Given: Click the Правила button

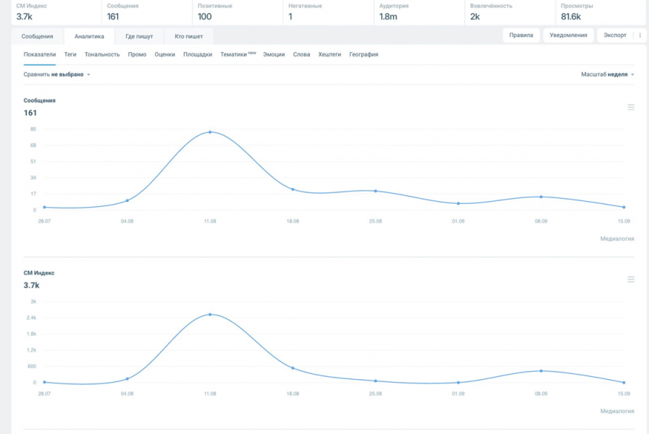Looking at the screenshot, I should 521,35.
